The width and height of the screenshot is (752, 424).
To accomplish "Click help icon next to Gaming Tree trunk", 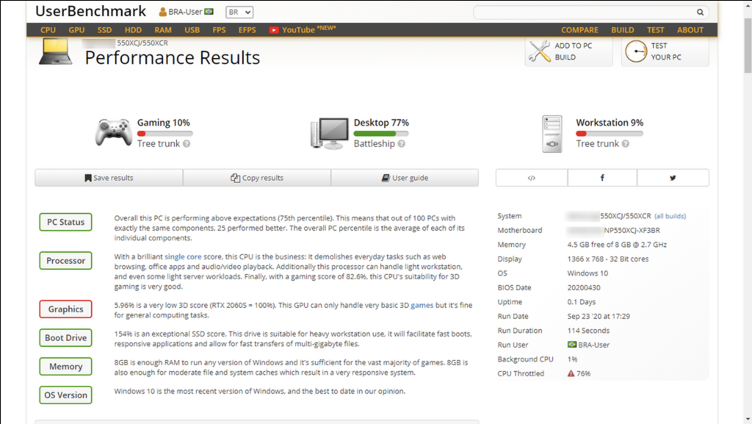I will 187,144.
